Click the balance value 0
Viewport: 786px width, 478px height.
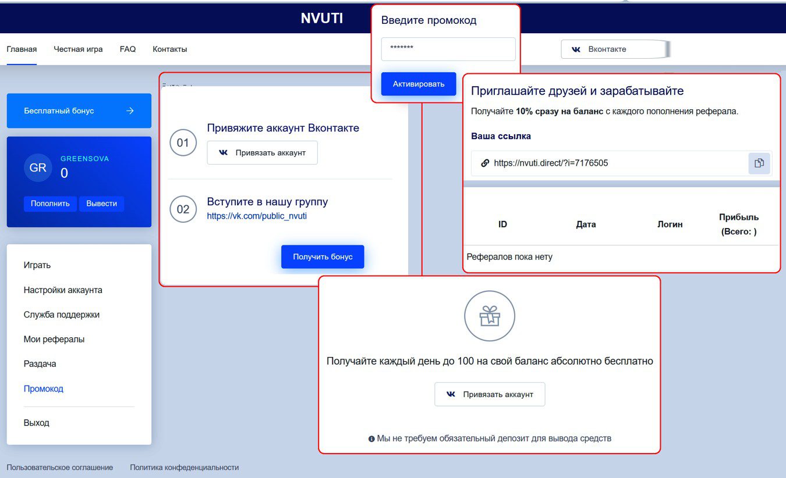coord(64,173)
